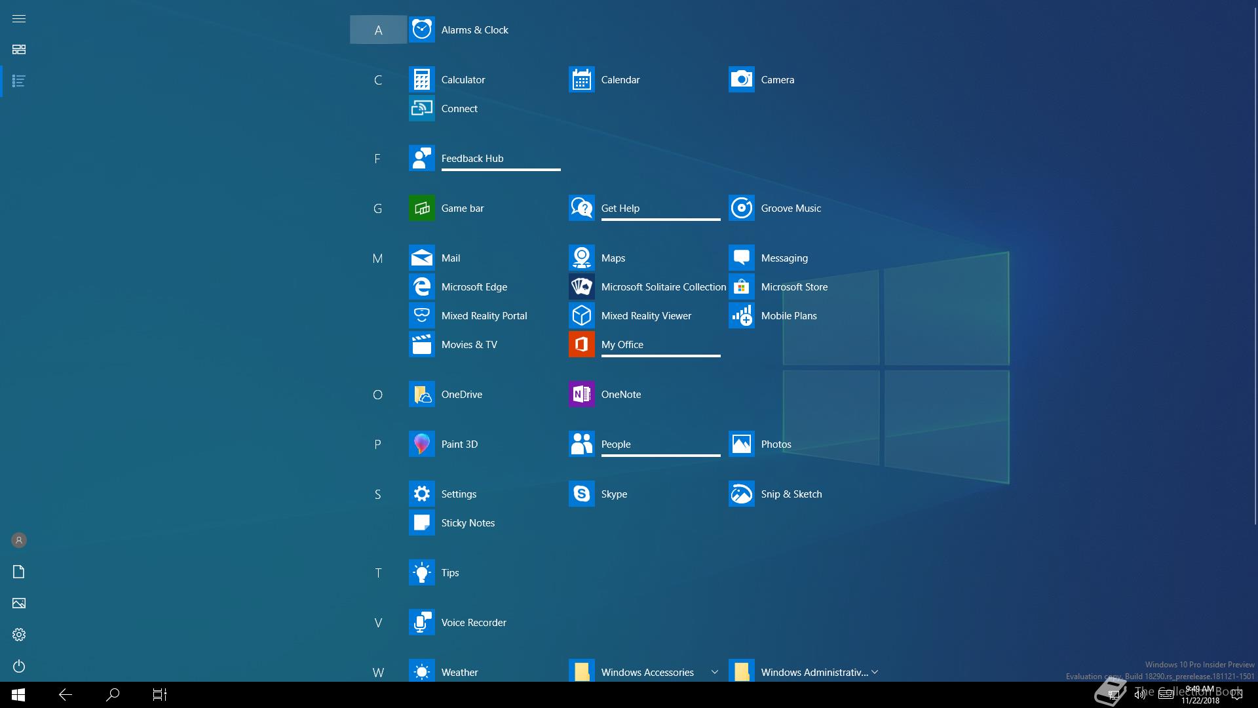The image size is (1258, 708).
Task: Click the taskbar clock and date
Action: (x=1200, y=695)
